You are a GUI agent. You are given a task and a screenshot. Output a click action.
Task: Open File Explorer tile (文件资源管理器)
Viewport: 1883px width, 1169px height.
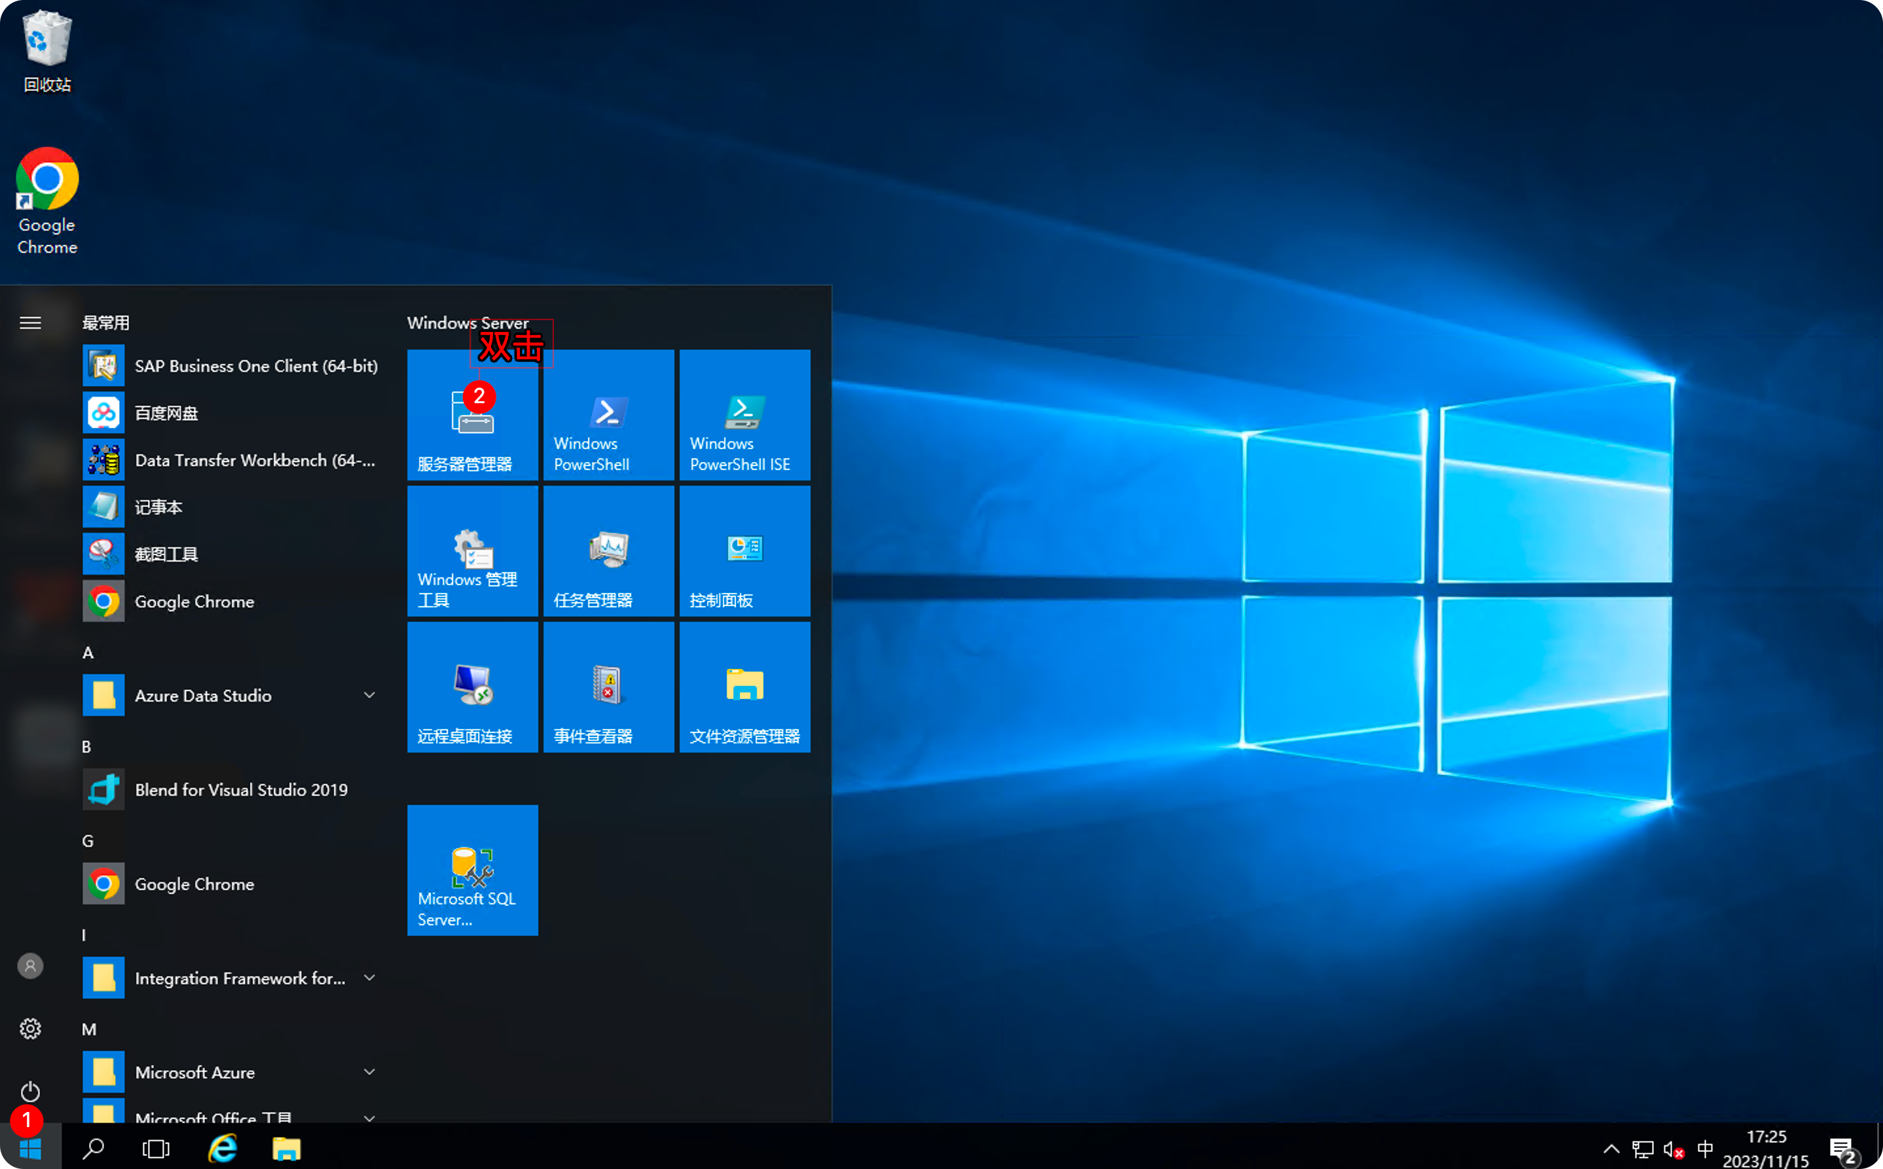coord(744,687)
